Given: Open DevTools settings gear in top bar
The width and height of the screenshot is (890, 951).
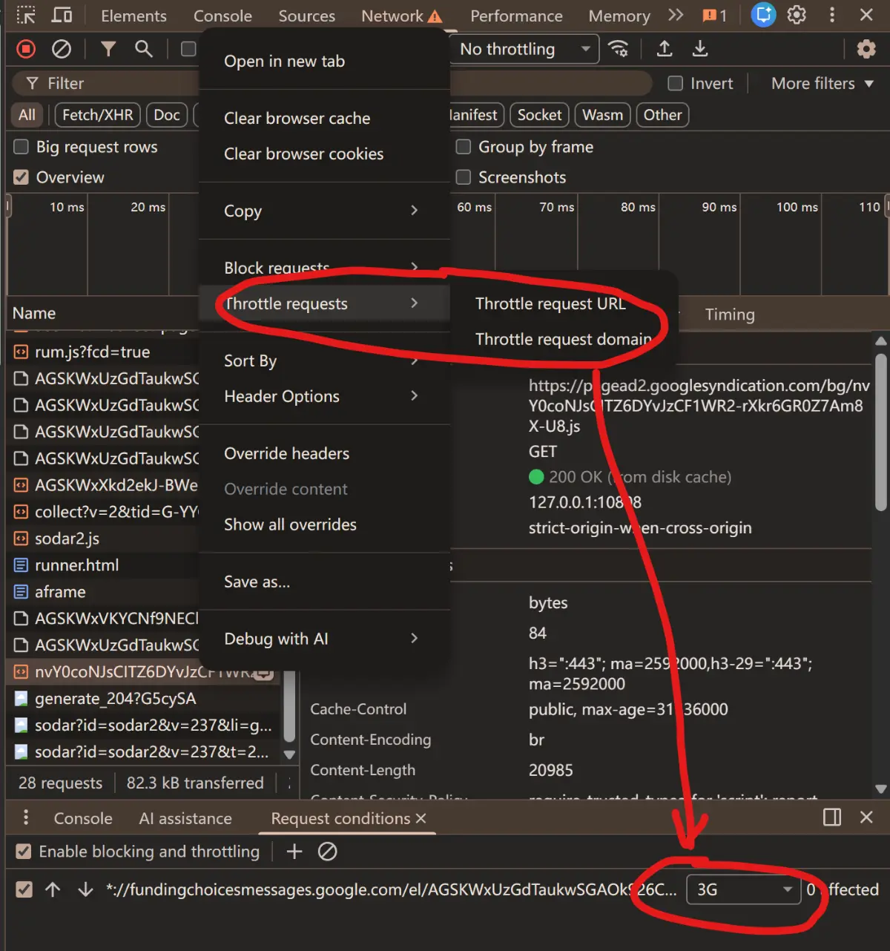Looking at the screenshot, I should point(797,16).
